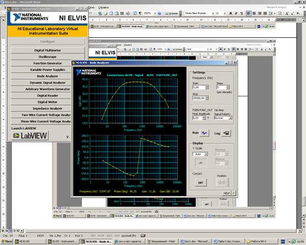306x245 pixels.
Task: Switch to NI ELVIS Bode Analyzer taskbar item
Action: click(96, 242)
